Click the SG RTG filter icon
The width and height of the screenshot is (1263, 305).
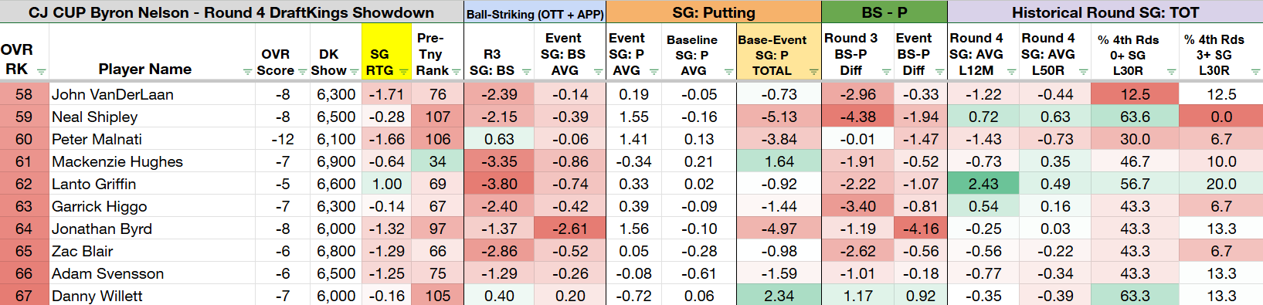404,72
